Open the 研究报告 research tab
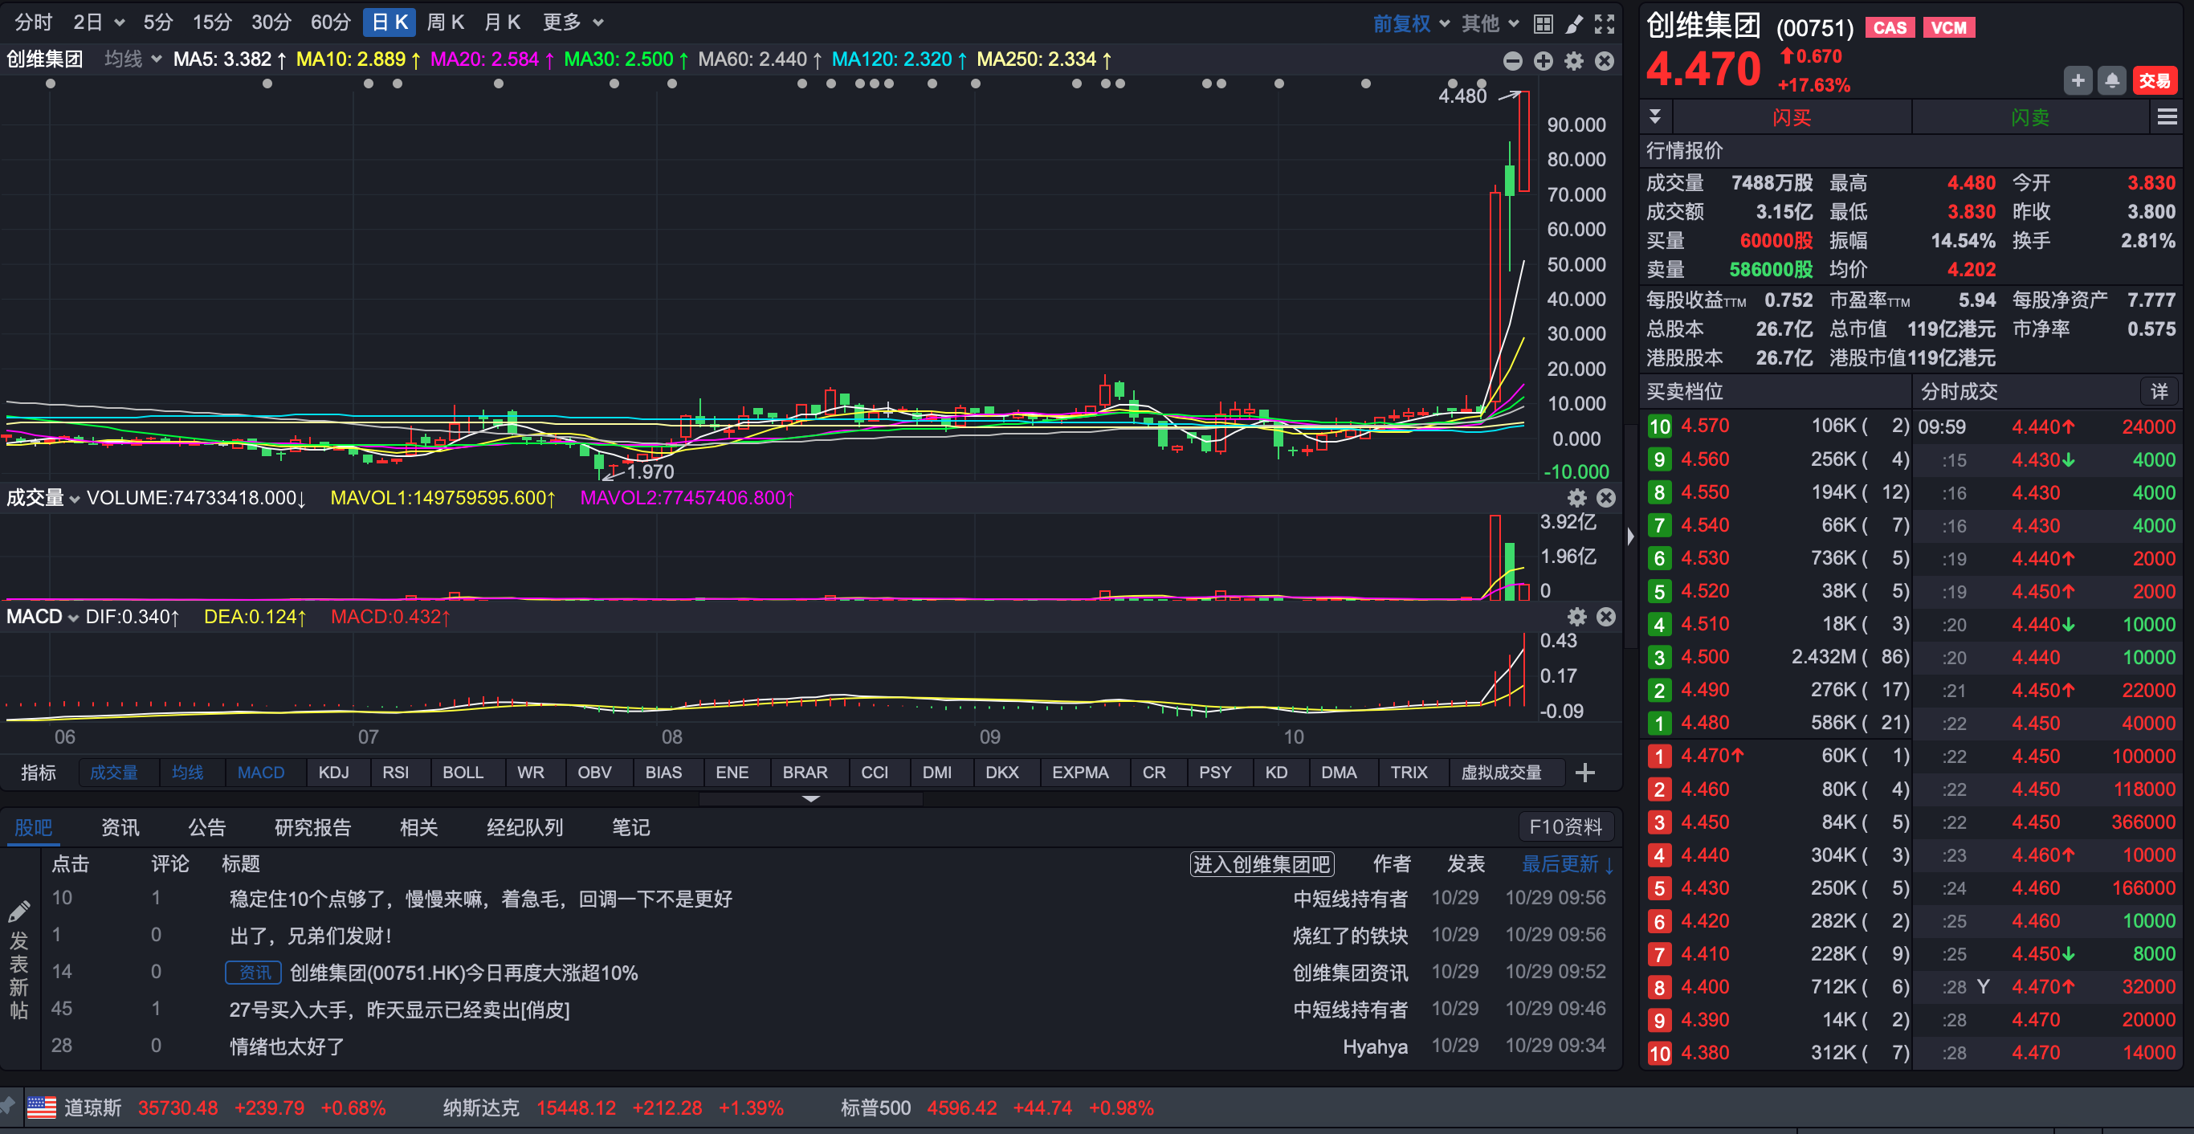 pos(312,827)
